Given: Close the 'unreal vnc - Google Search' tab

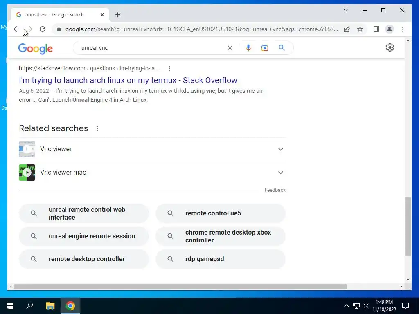Looking at the screenshot, I should (x=102, y=15).
